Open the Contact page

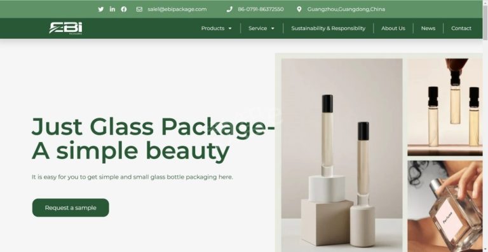(x=461, y=29)
